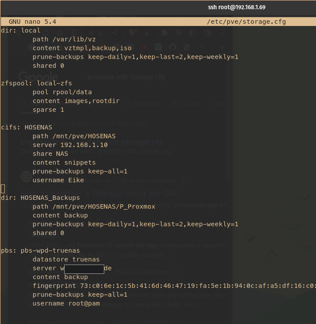Click the 'dir: HOSENAS_Backups' line
The height and width of the screenshot is (324, 316).
coord(40,198)
